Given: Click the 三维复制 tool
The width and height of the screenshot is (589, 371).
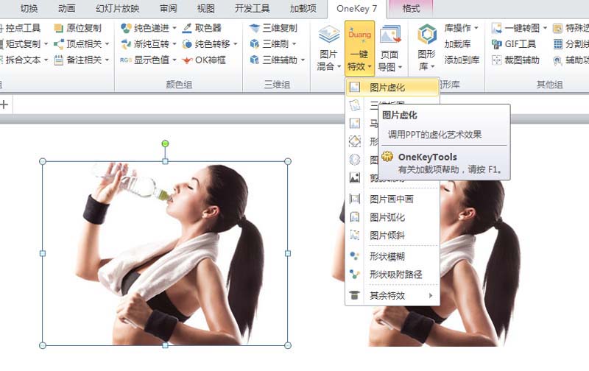Looking at the screenshot, I should pos(273,28).
